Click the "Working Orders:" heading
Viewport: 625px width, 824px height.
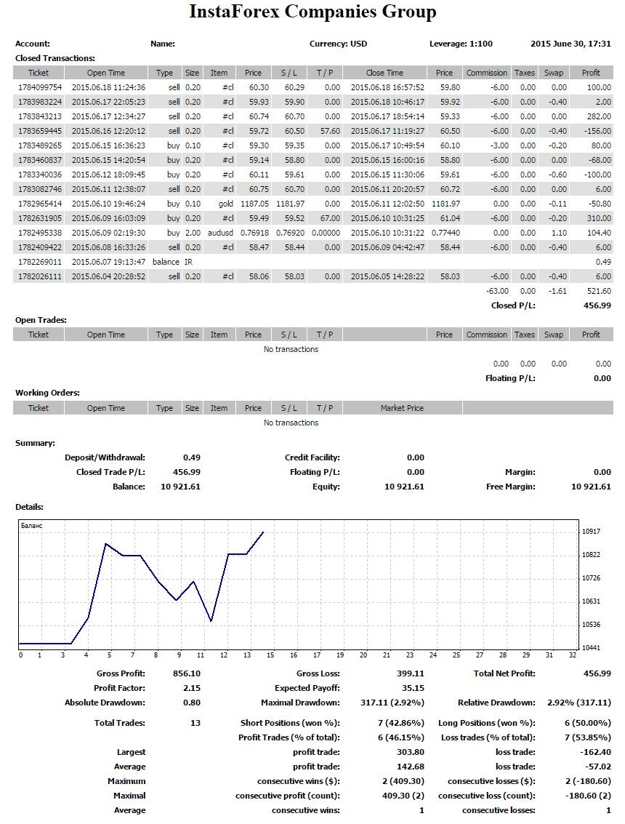[x=48, y=393]
